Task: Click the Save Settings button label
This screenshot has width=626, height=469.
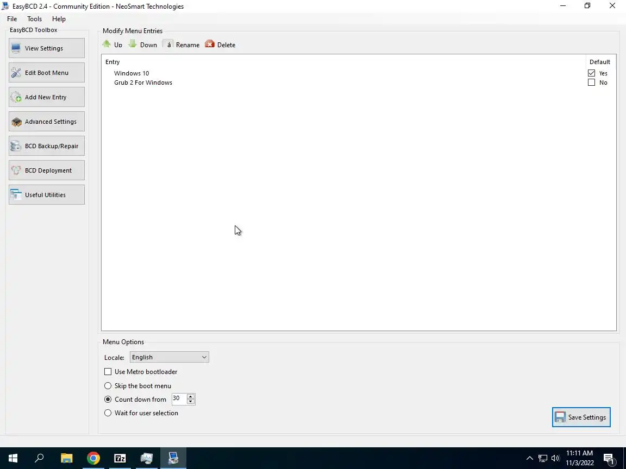Action: pos(587,417)
